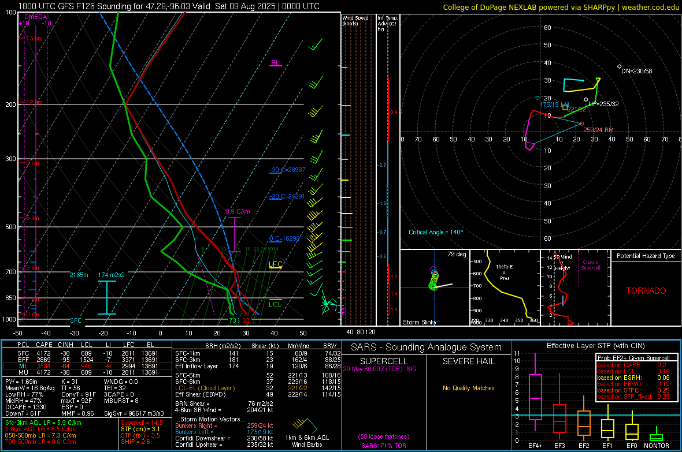This screenshot has width=682, height=452.
Task: Click the 2165m effective inflow label
Action: point(79,275)
